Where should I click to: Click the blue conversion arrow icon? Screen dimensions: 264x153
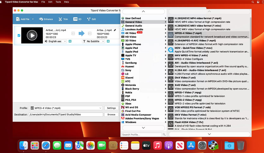[x=81, y=34]
